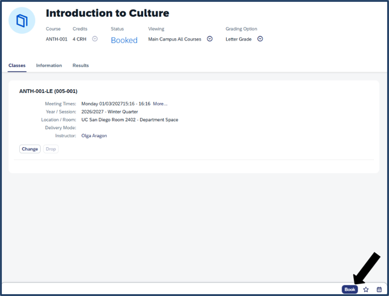Click the Book button
The height and width of the screenshot is (296, 389).
(x=350, y=289)
